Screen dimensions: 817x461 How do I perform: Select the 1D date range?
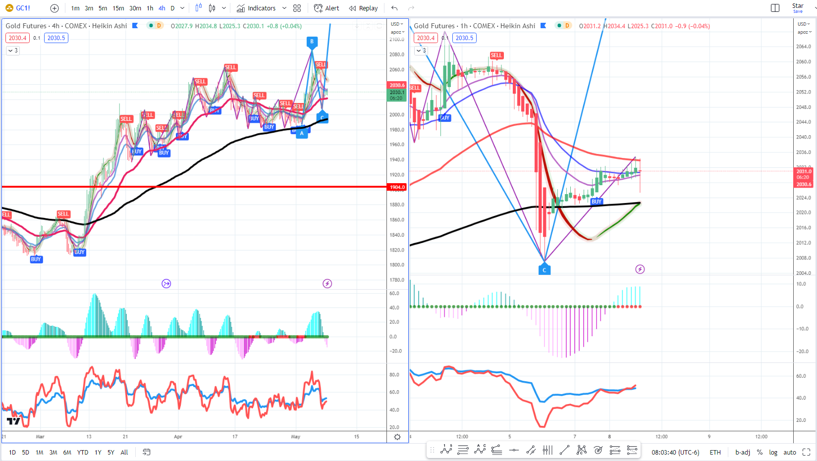(12, 452)
